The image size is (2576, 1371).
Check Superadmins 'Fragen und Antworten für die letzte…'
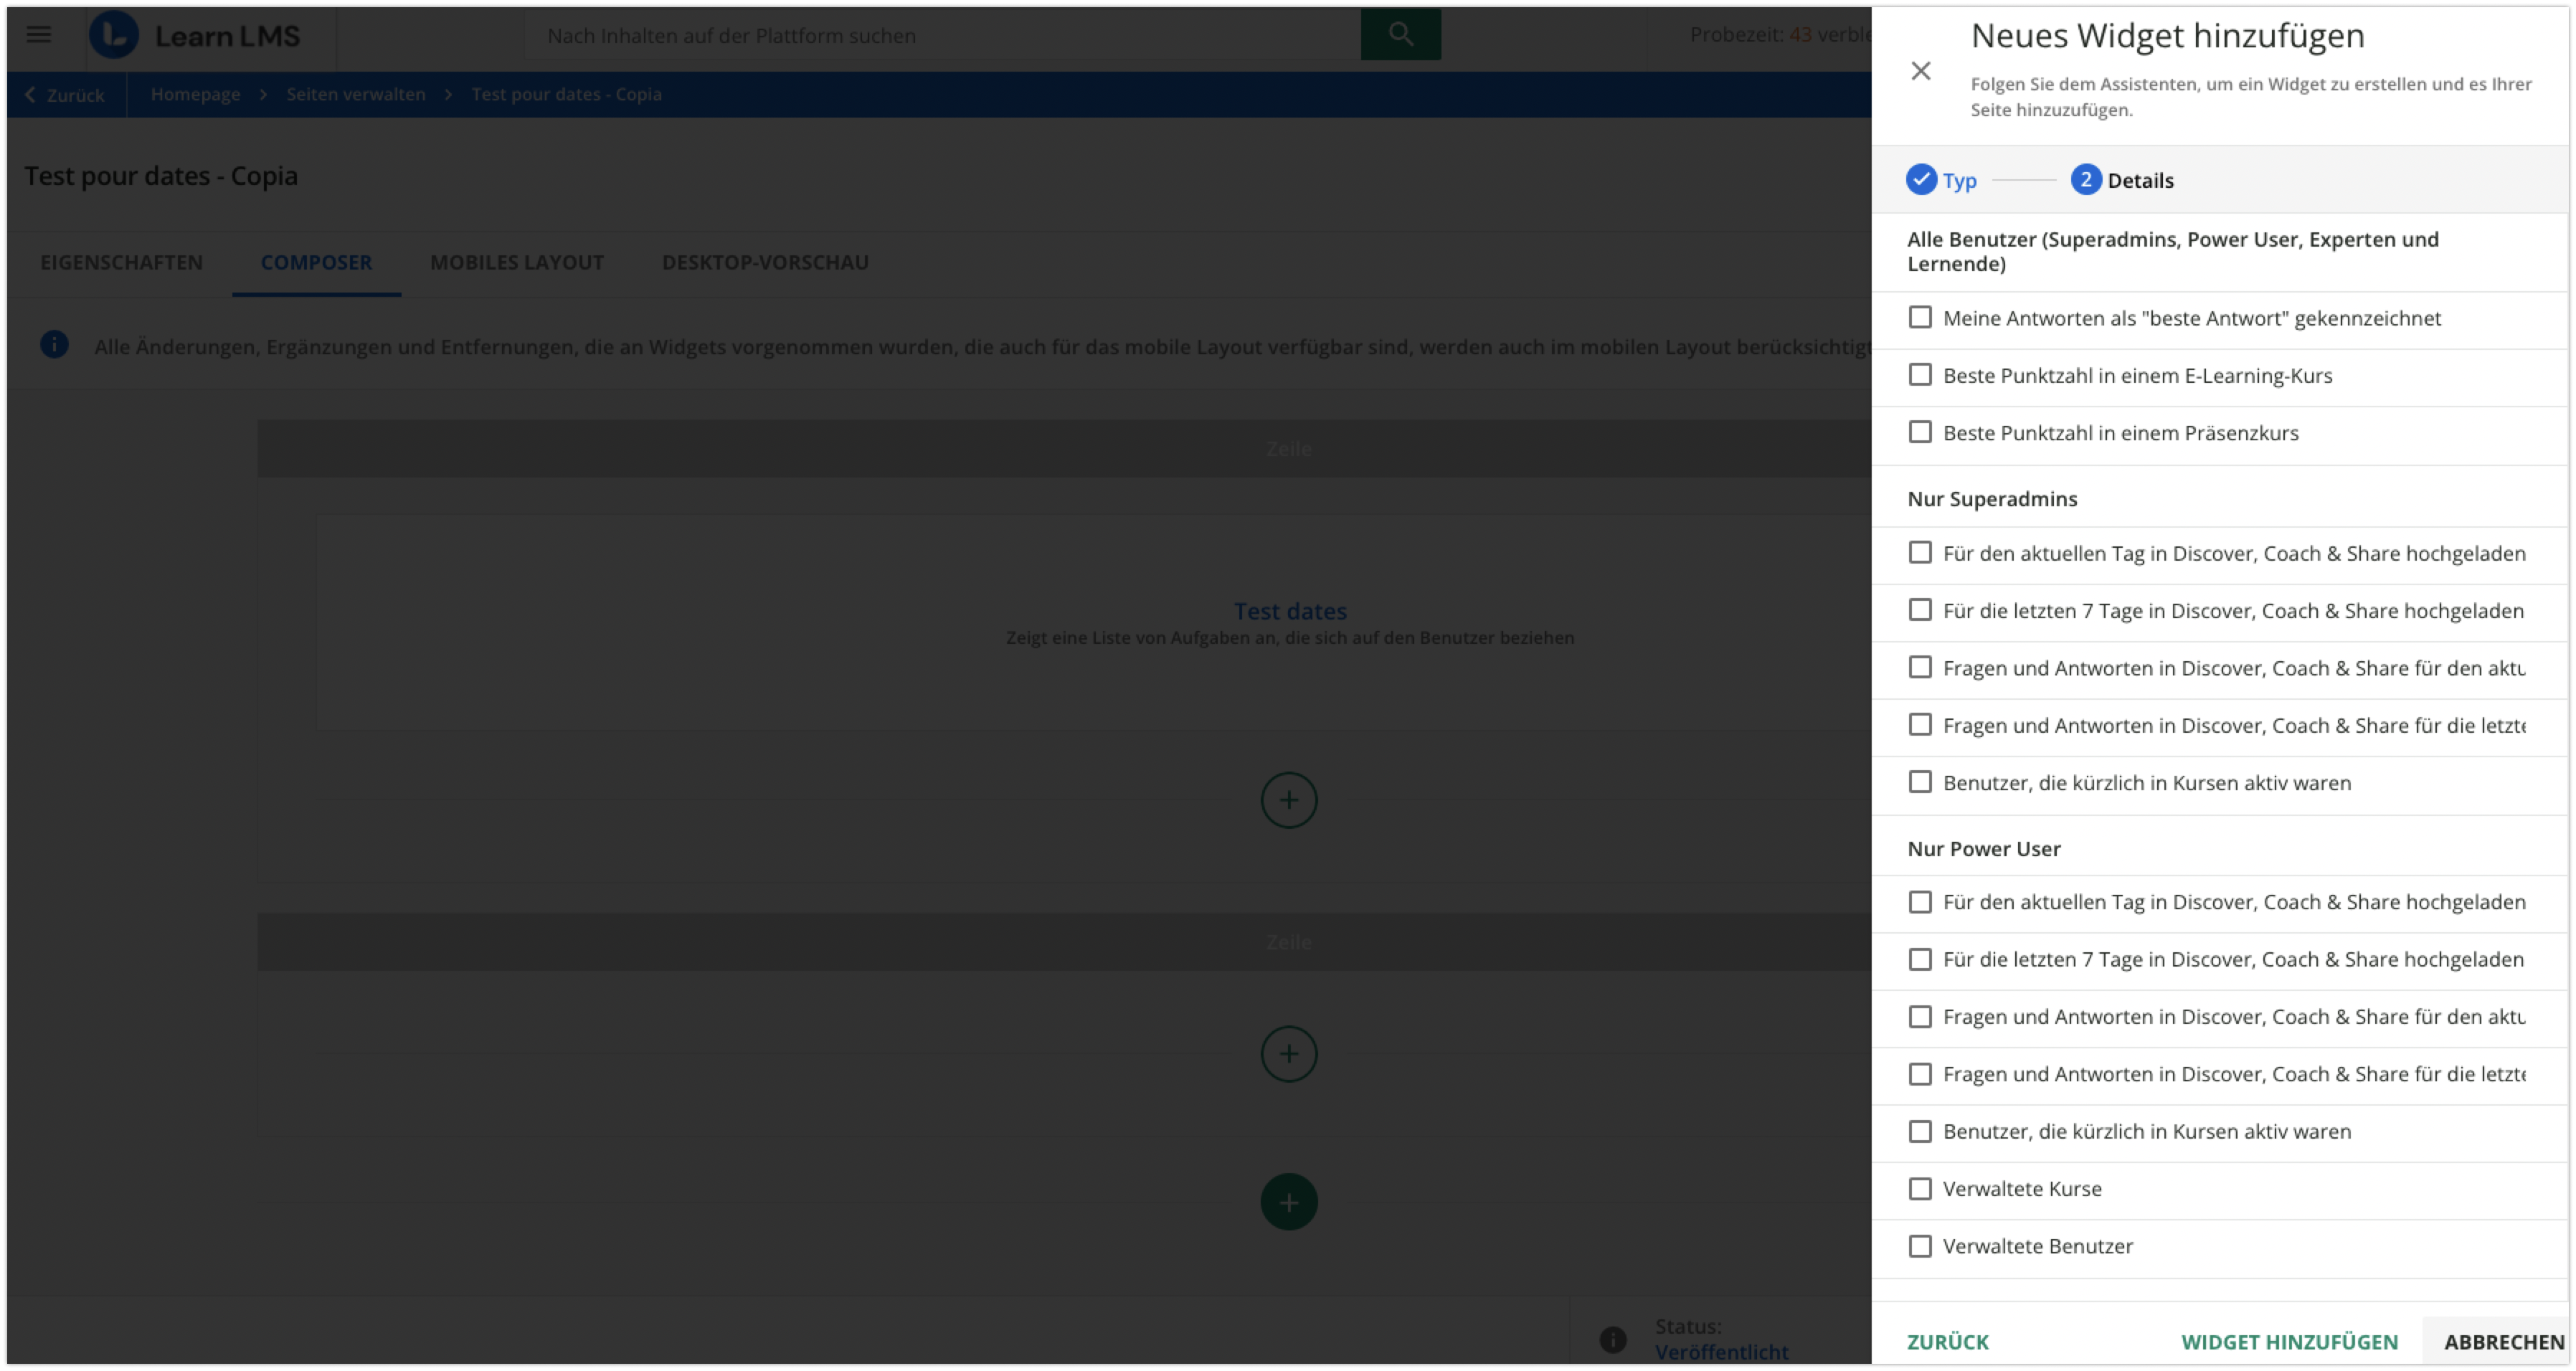[1919, 725]
